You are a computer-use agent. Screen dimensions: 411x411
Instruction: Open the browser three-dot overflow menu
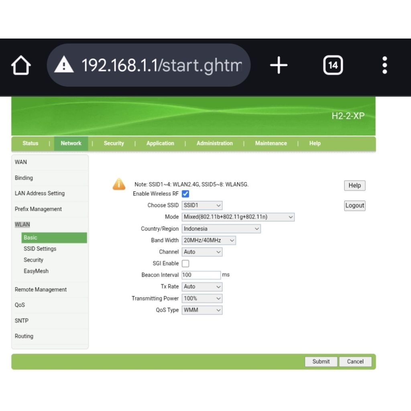(385, 65)
